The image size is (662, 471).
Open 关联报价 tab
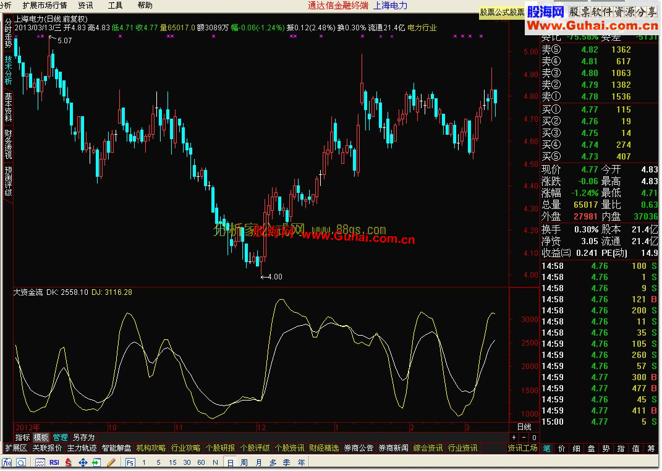(47, 448)
